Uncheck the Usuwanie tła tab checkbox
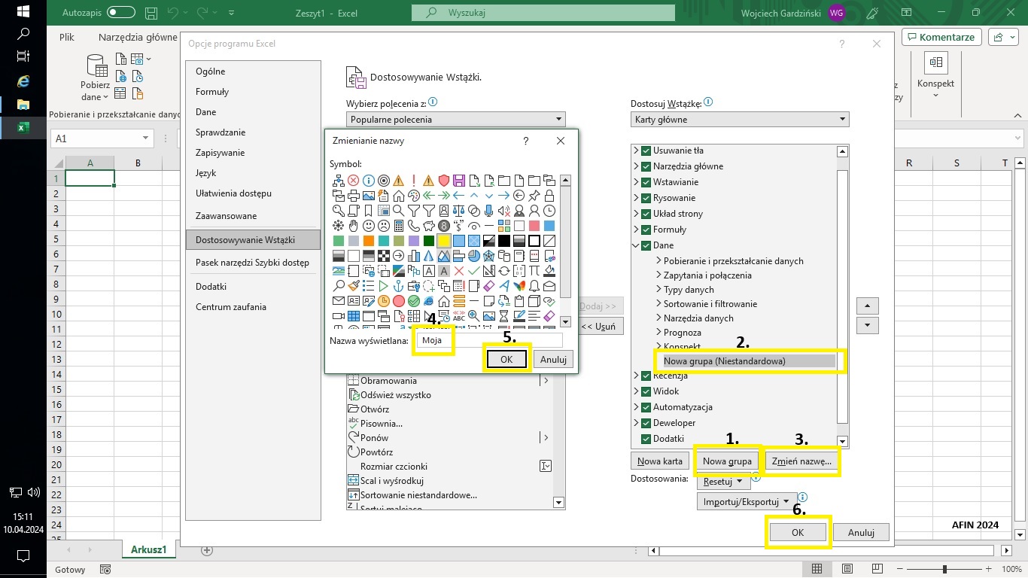This screenshot has height=578, width=1028. click(646, 151)
